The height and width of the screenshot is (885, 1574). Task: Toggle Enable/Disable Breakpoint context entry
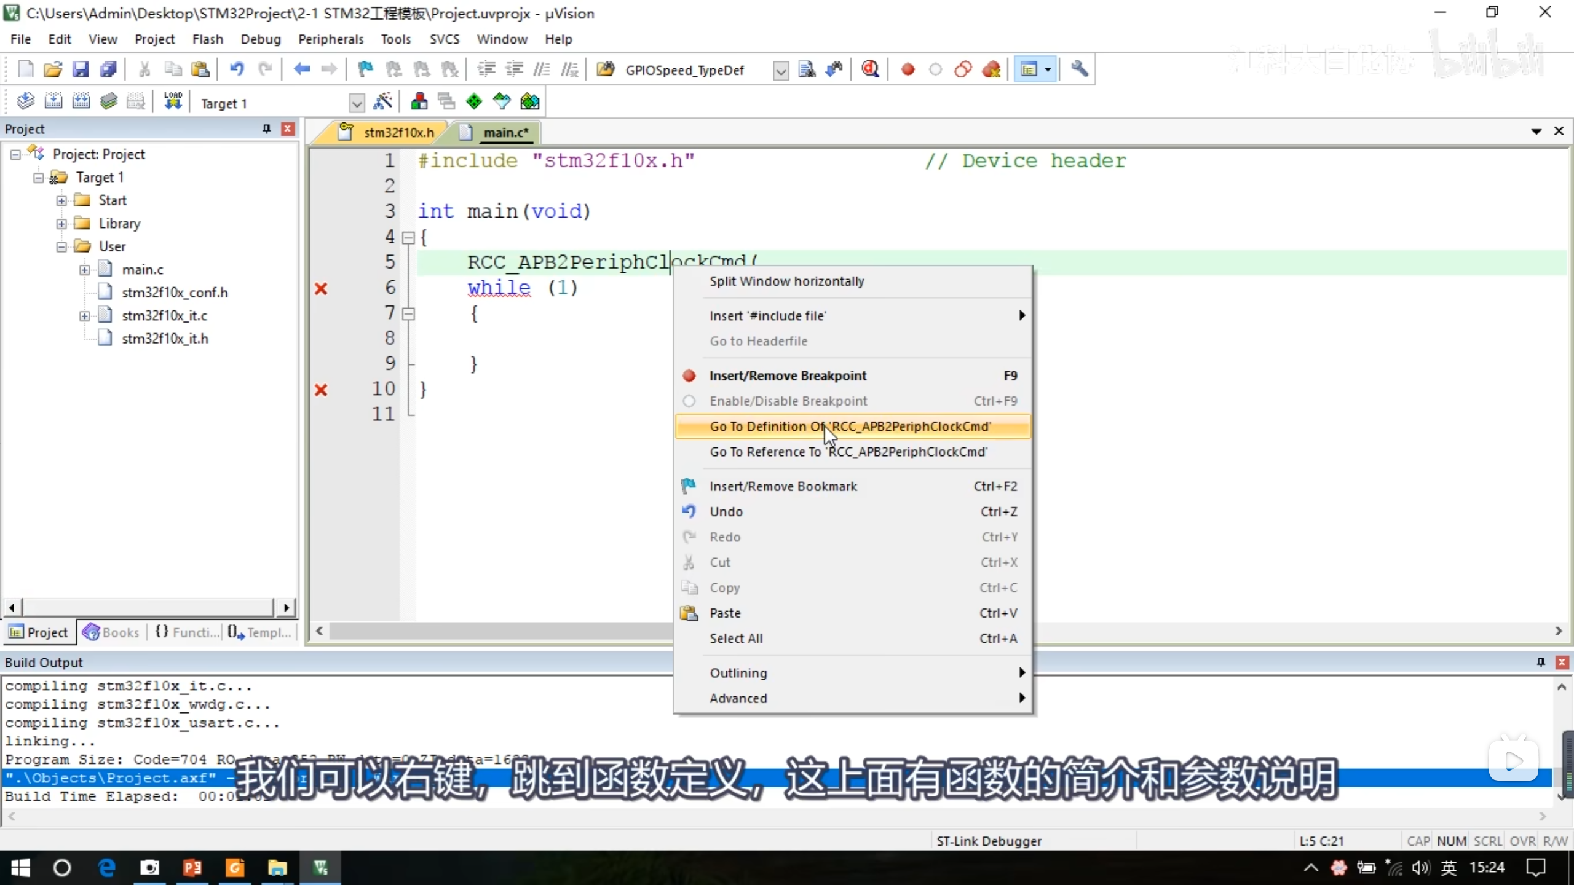tap(788, 401)
